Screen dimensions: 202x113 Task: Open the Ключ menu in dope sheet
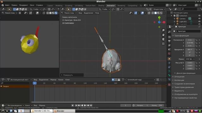68,80
